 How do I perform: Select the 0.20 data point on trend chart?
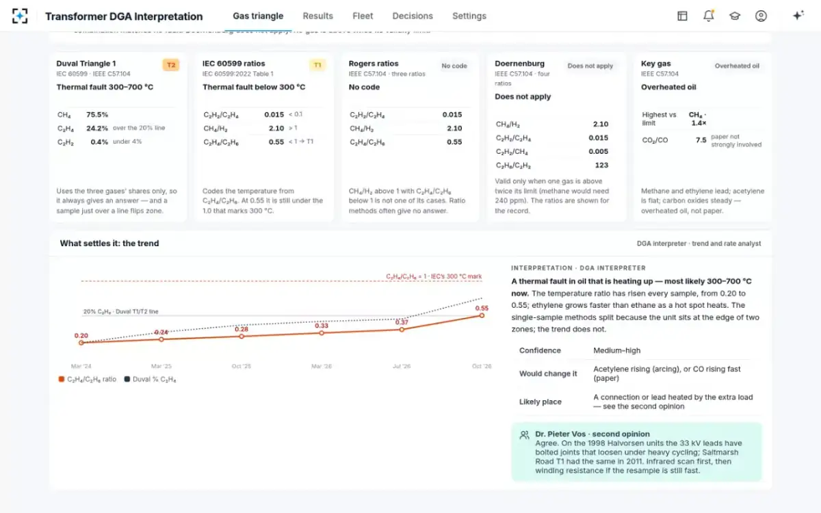tap(81, 343)
